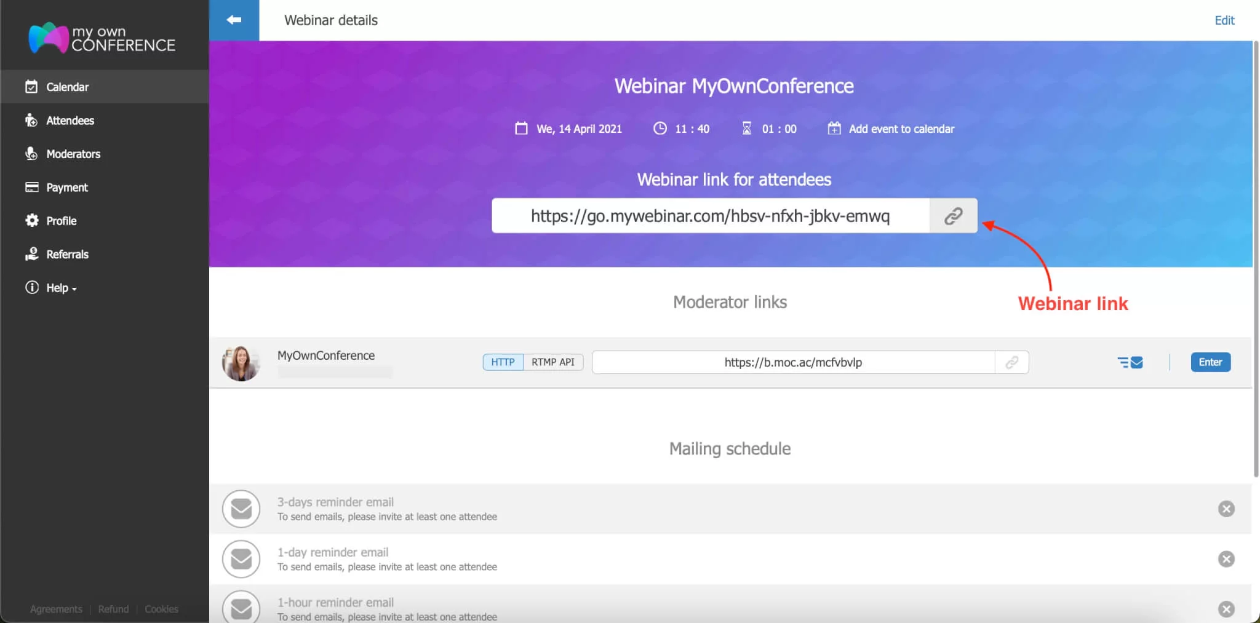Open the Payment section in the sidebar

[66, 187]
